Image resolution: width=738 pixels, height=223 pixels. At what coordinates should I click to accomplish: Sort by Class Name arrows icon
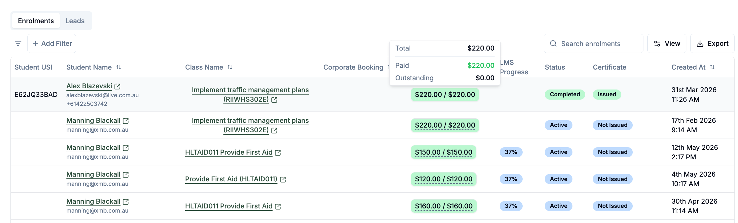pos(230,67)
